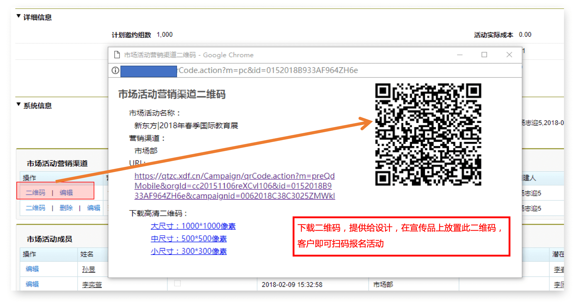Click 操作 column header in channel table
The image size is (581, 307).
[x=29, y=178]
